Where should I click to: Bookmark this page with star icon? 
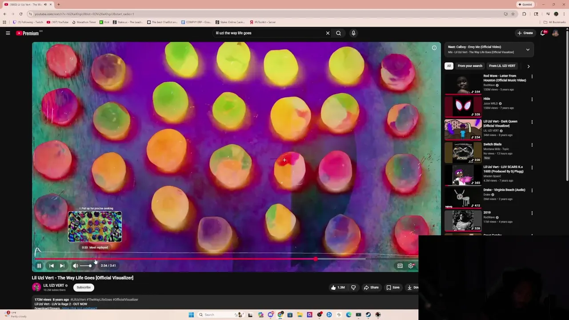[513, 14]
